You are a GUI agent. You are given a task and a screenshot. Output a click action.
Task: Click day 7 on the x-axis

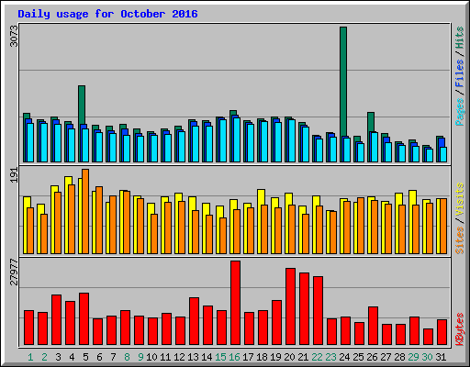tap(113, 357)
